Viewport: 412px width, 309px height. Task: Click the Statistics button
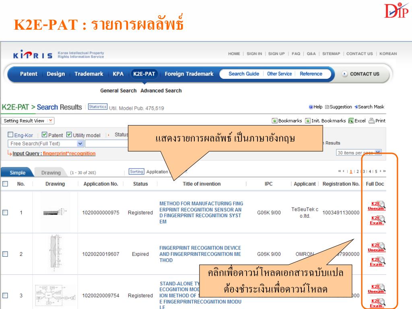pyautogui.click(x=97, y=107)
